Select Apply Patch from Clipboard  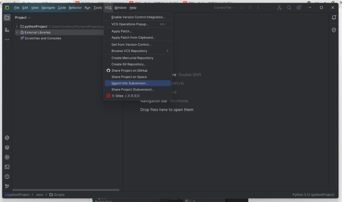(x=138, y=38)
